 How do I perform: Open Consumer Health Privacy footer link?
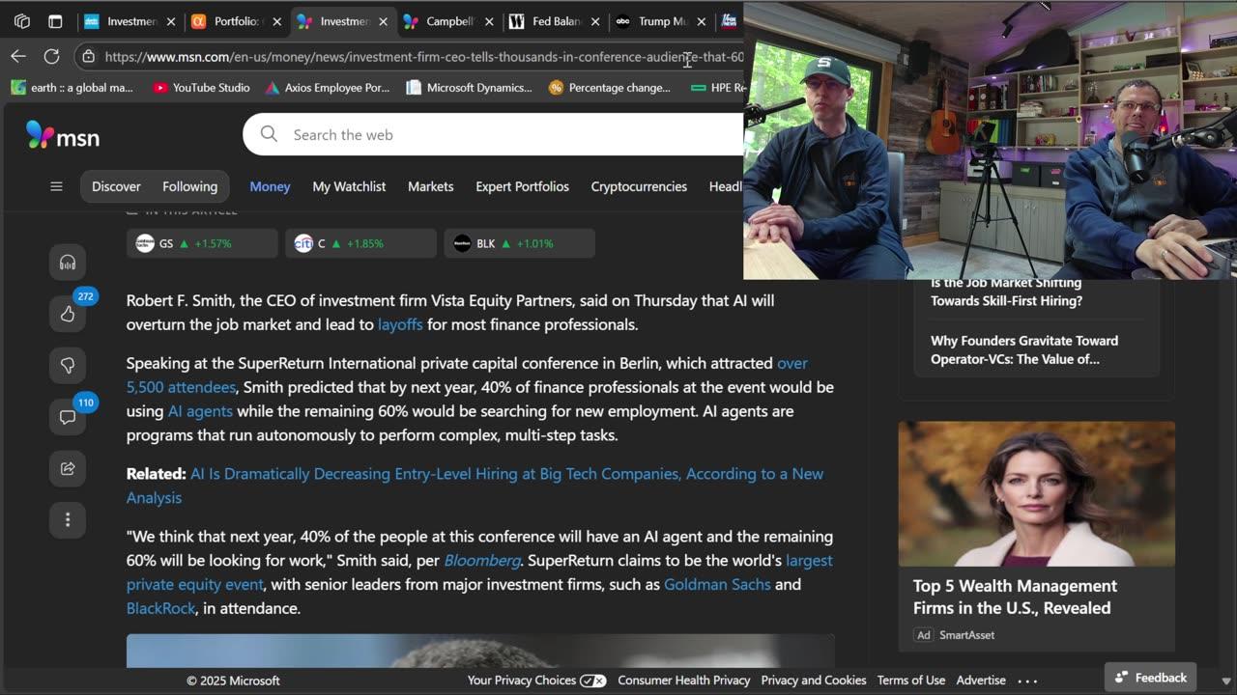tap(683, 681)
